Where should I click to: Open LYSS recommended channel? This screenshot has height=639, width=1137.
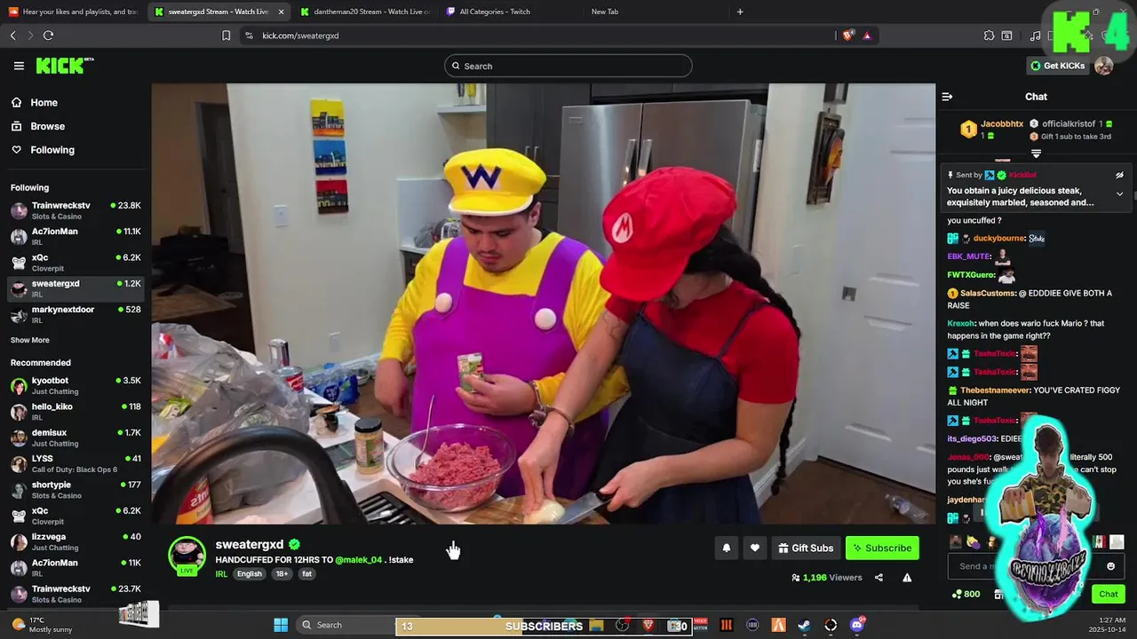click(x=76, y=463)
